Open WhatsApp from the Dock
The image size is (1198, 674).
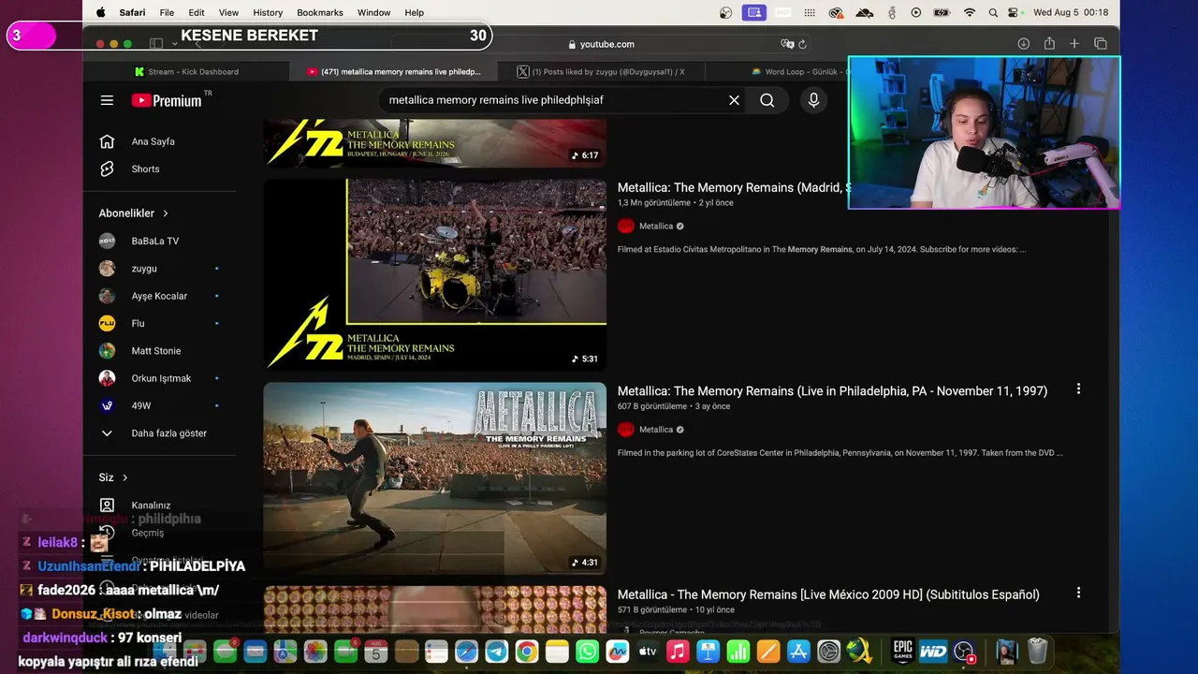(587, 652)
